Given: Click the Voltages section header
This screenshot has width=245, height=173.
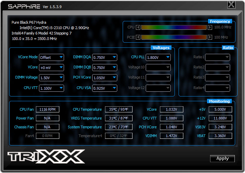Looking at the screenshot, I should [161, 48].
